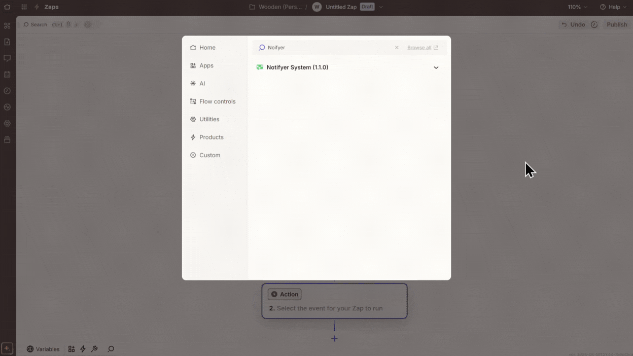Click the add-app grid icon in bottom toolbar
Image resolution: width=633 pixels, height=356 pixels.
[72, 349]
